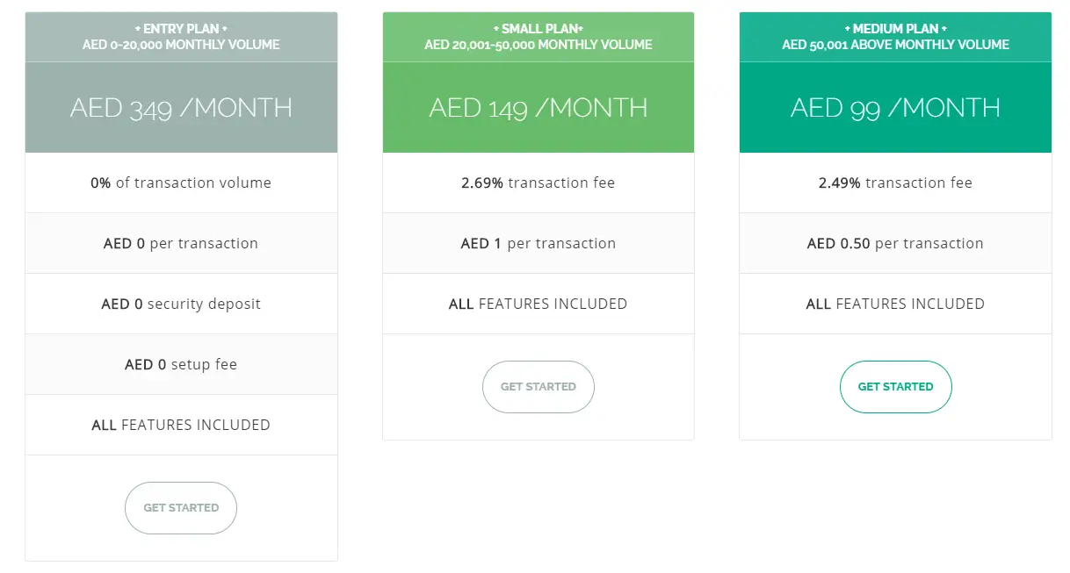
Task: Click the AED 0 security deposit row
Action: click(181, 304)
